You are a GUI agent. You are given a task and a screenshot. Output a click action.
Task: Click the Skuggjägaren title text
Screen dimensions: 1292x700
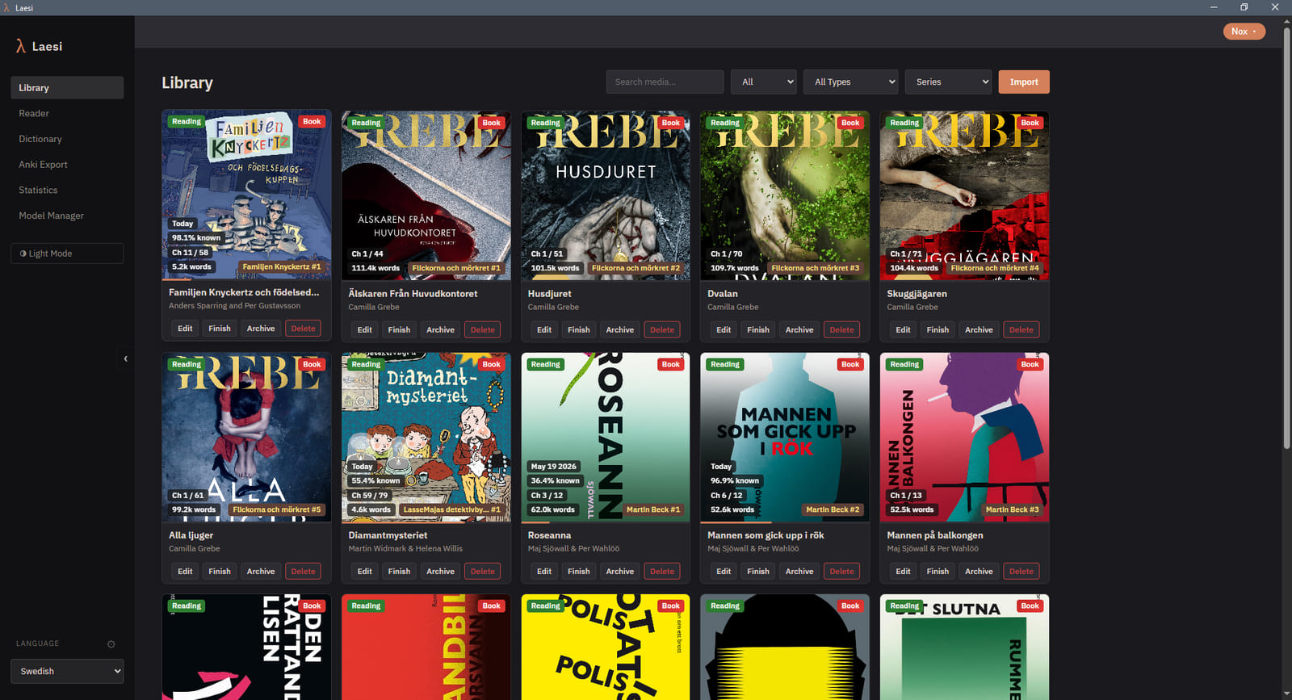(x=917, y=294)
